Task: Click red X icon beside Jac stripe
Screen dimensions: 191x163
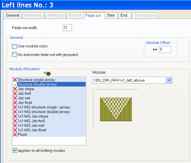Action: pyautogui.click(x=15, y=89)
